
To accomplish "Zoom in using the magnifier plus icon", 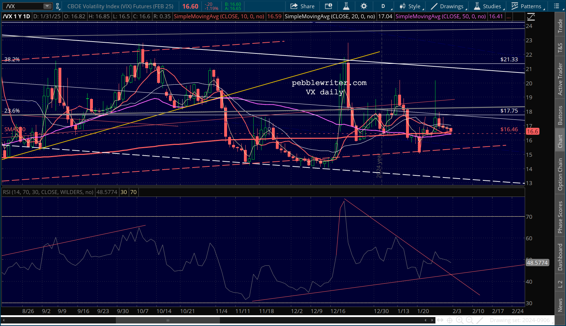I will [x=459, y=320].
